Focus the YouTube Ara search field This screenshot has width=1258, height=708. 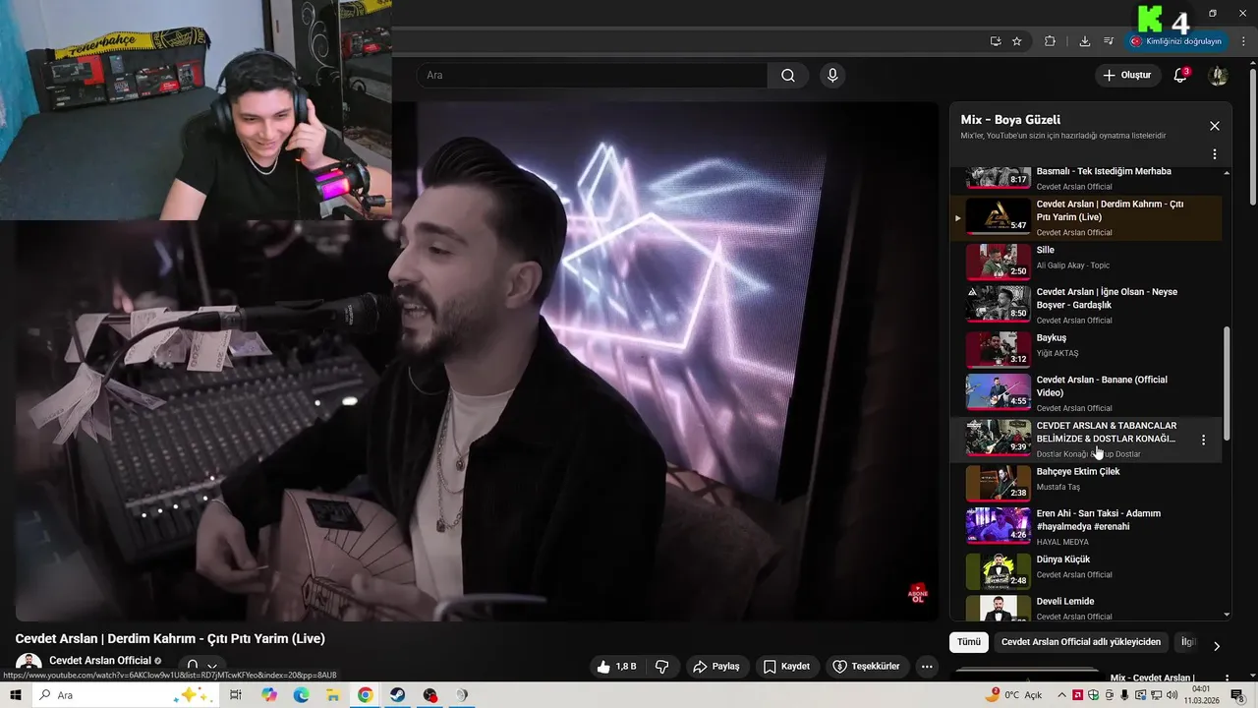[592, 76]
